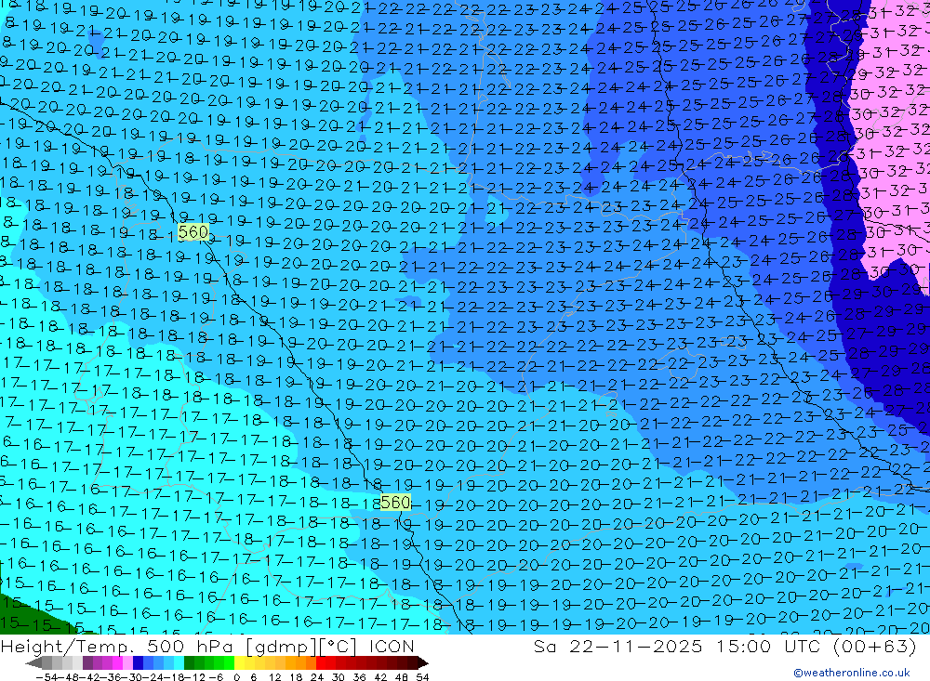Image resolution: width=930 pixels, height=681 pixels.
Task: Pick the cyan legend swatch just left of -18
Action: 179,663
